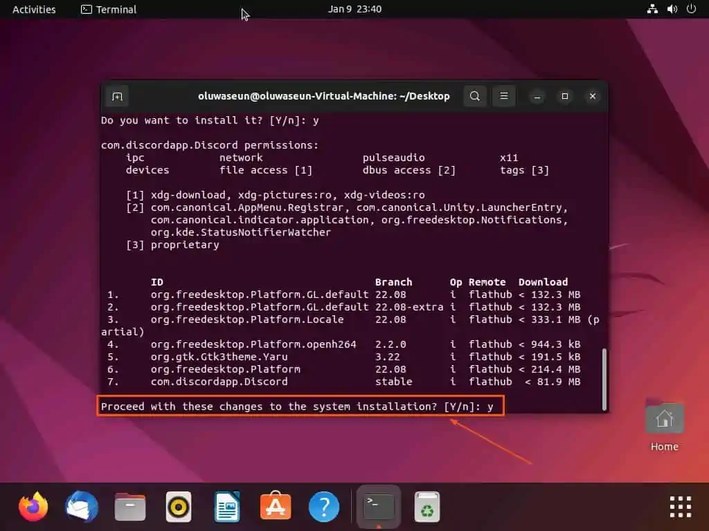The image size is (709, 531).
Task: Launch Thunderbird Mail from the dock
Action: point(82,507)
